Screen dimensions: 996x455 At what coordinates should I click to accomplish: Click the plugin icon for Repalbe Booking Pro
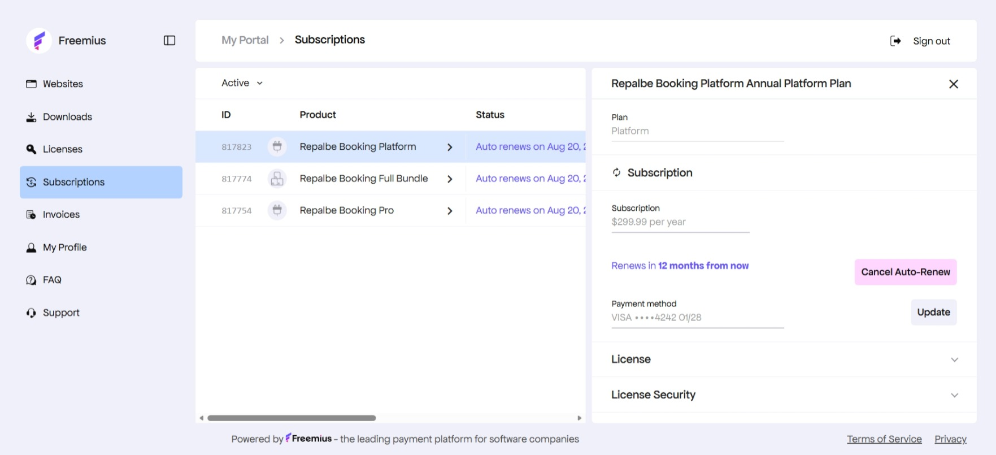(x=277, y=210)
